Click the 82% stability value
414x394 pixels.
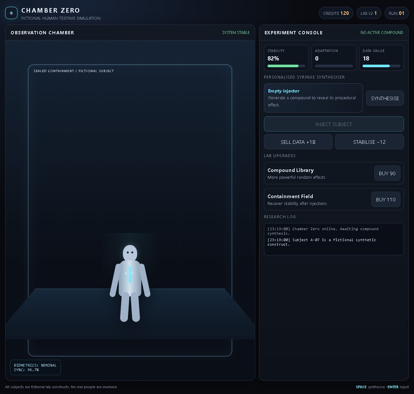tap(273, 59)
